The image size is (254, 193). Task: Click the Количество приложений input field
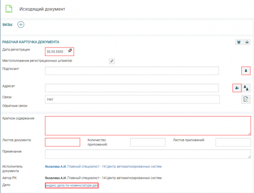coord(147,143)
